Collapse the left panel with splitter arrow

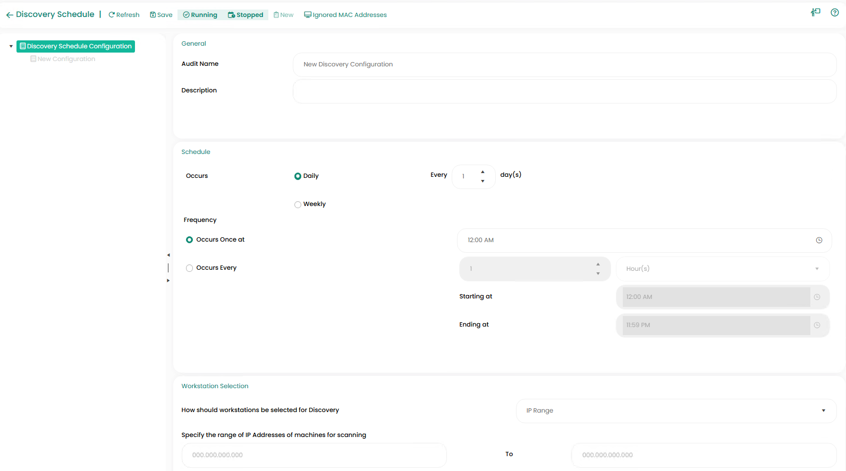pos(168,255)
